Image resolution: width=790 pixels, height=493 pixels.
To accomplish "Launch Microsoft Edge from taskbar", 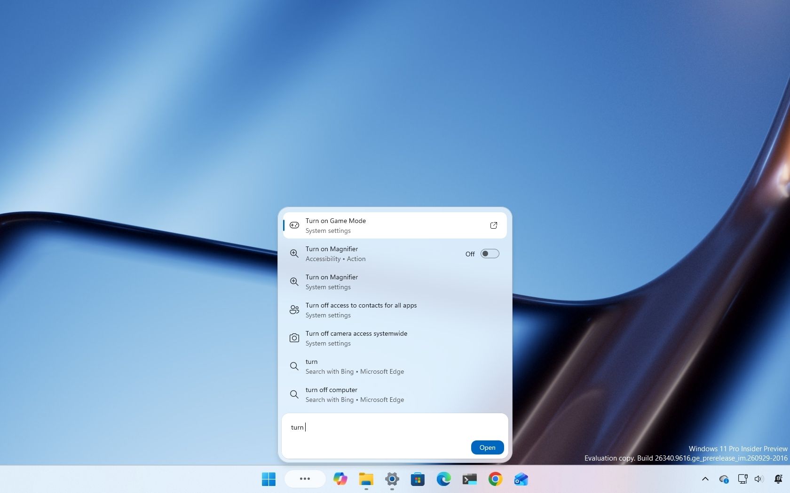I will [x=443, y=479].
